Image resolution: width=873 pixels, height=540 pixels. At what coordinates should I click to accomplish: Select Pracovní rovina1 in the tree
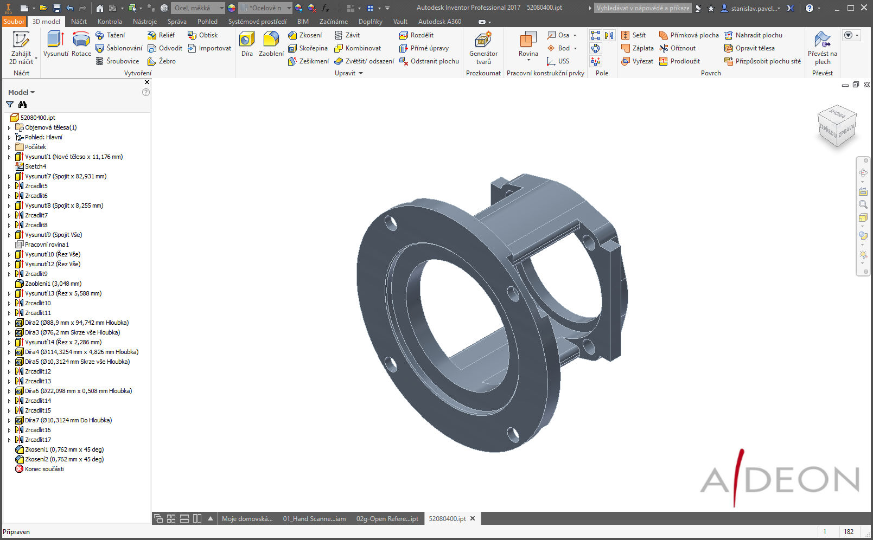pos(42,245)
